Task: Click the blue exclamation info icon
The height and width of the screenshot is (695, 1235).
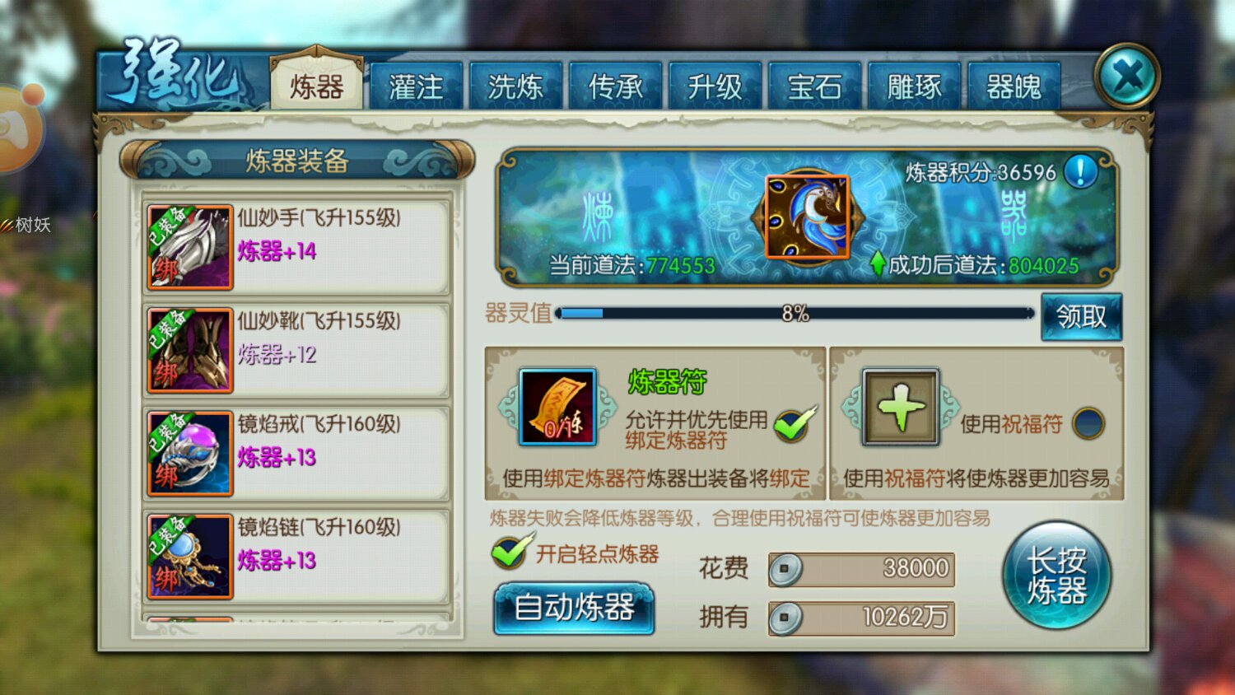Action: click(1080, 171)
